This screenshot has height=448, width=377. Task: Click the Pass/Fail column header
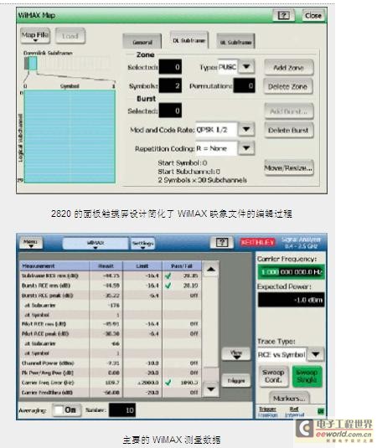coord(182,266)
